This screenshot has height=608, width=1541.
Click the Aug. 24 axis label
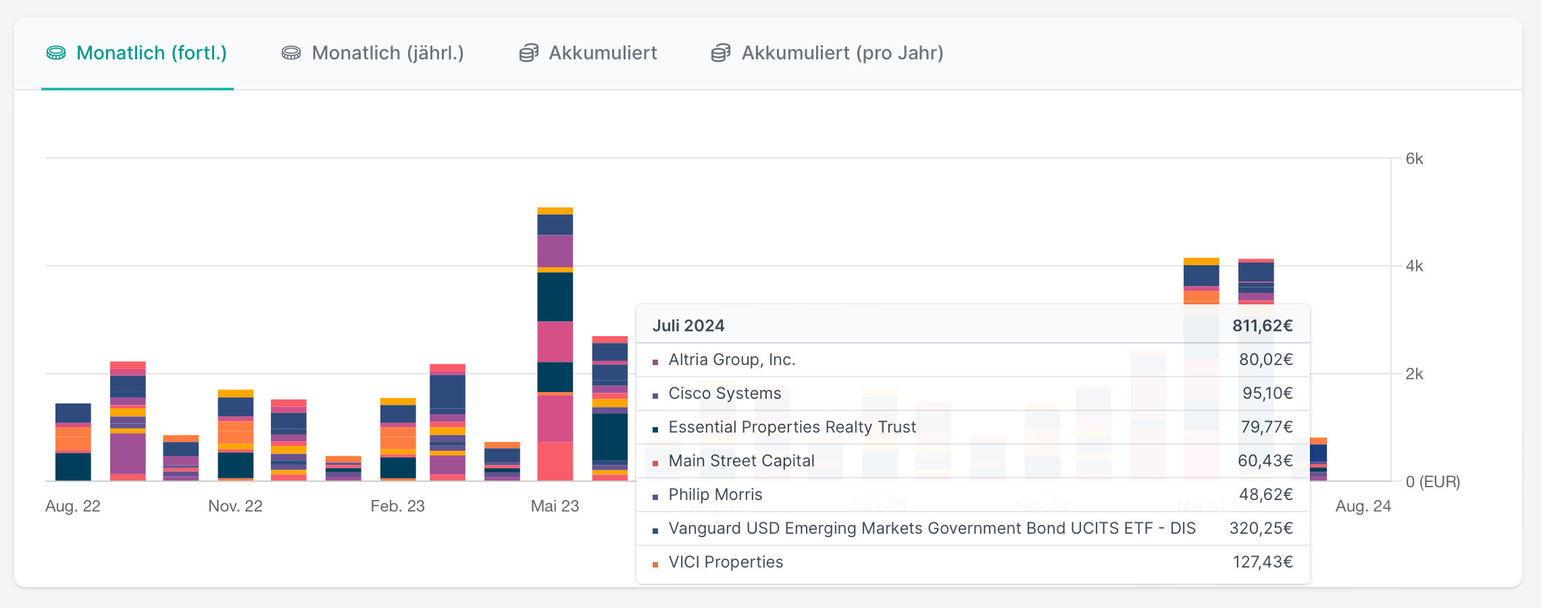click(x=1363, y=506)
